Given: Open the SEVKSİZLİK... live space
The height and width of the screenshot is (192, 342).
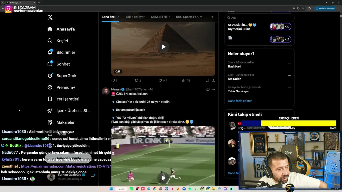Looking at the screenshot, I should click(242, 27).
